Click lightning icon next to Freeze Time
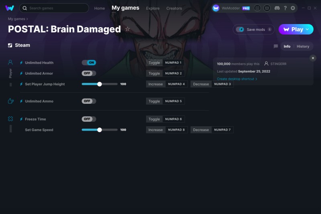This screenshot has width=321, height=214. [x=21, y=119]
